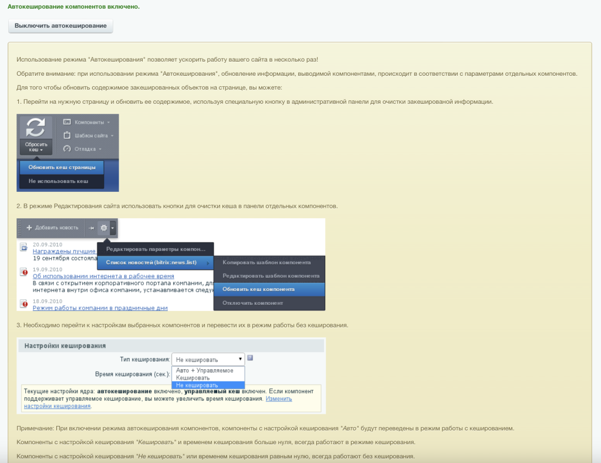Select Не использовать кеш menu item
Viewport: 601px width, 463px height.
click(62, 181)
